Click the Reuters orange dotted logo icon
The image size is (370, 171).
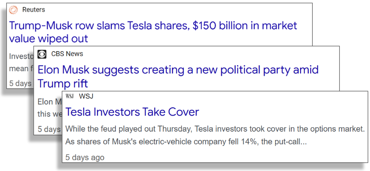[13, 10]
